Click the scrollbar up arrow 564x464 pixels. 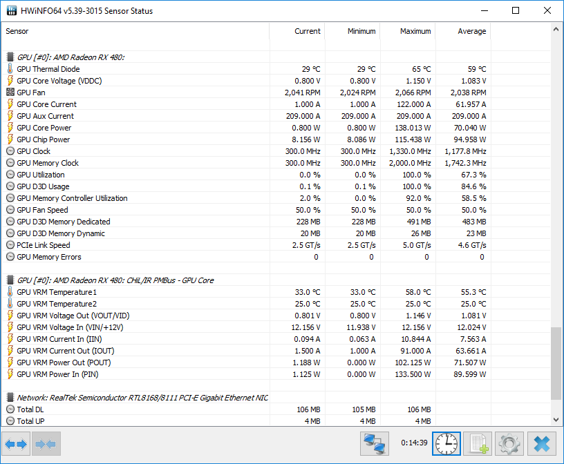click(x=556, y=30)
